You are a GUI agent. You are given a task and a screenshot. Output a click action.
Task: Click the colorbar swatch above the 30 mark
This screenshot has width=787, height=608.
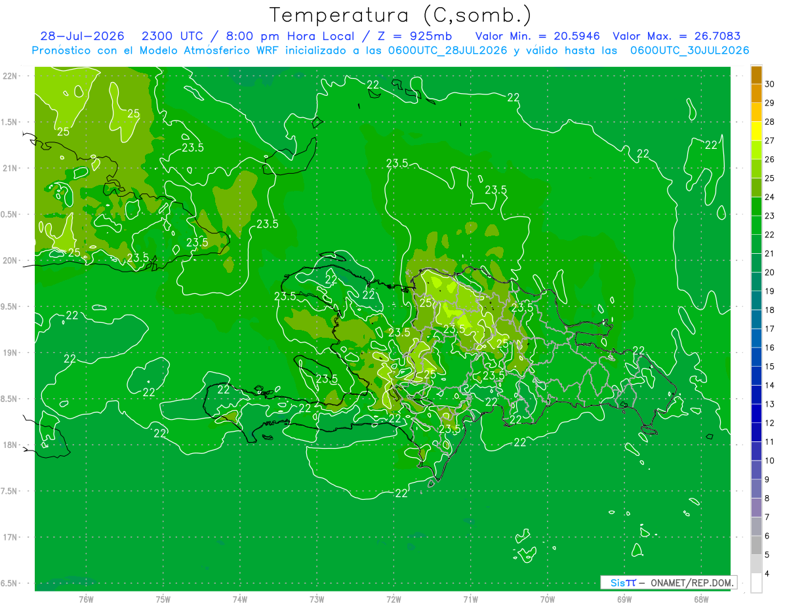tap(756, 75)
